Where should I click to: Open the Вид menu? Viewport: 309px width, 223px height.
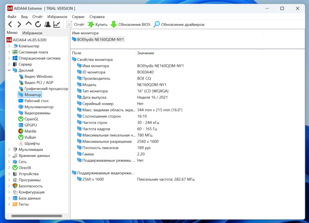point(24,17)
